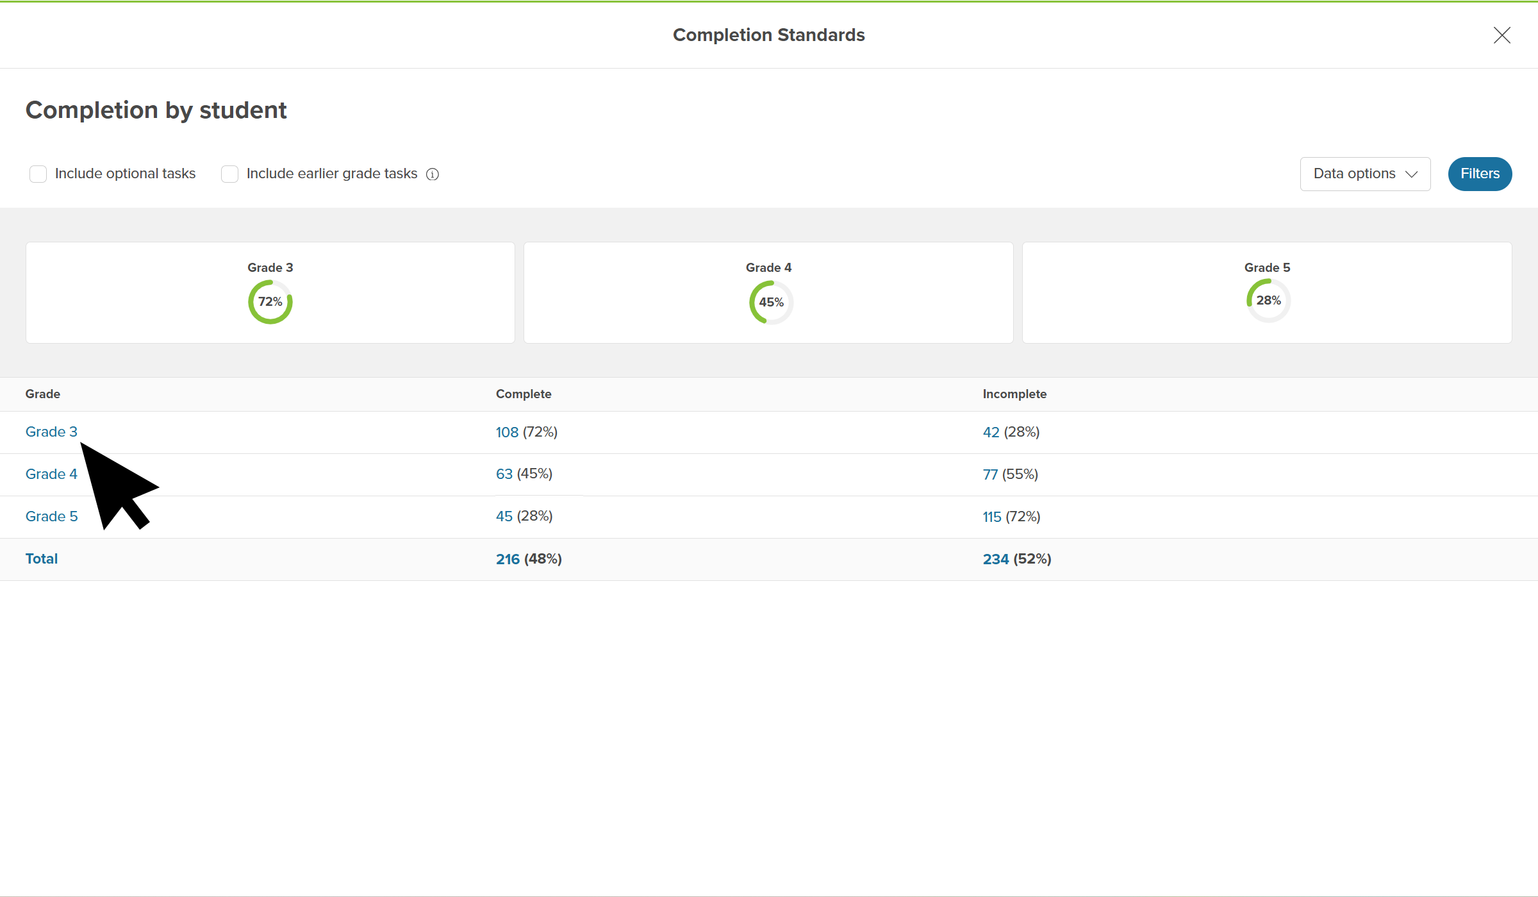The height and width of the screenshot is (897, 1538).
Task: Enable Include optional tasks checkbox
Action: (38, 174)
